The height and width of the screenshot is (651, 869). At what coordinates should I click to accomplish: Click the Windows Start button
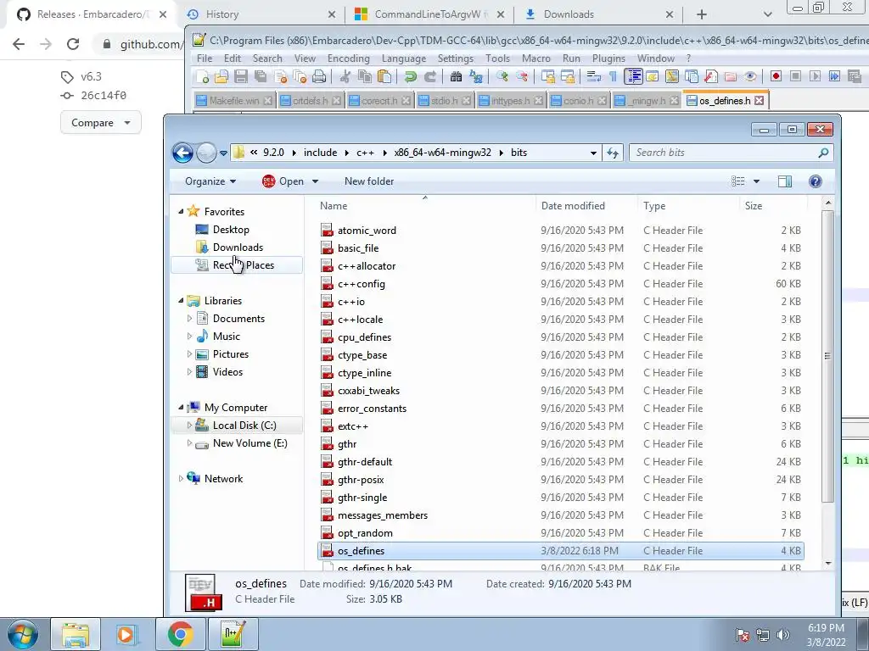23,634
